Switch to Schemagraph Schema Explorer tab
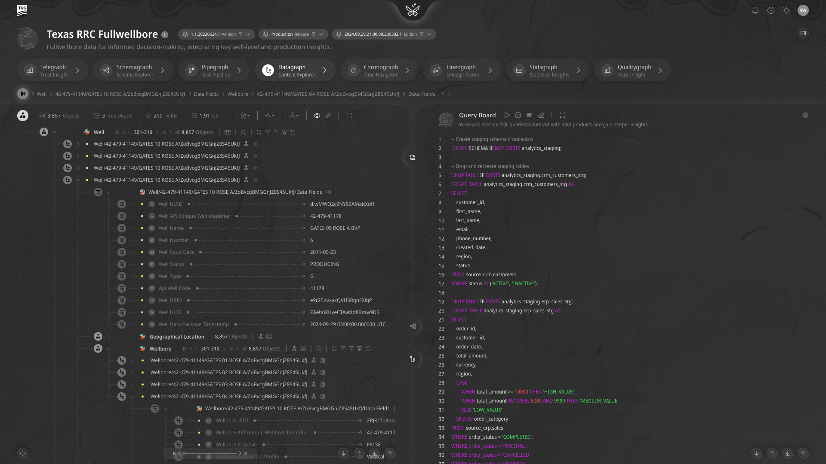 pos(133,70)
